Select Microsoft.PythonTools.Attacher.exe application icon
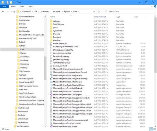Image resolution: width=157 pixels, height=131 pixels. [51, 82]
